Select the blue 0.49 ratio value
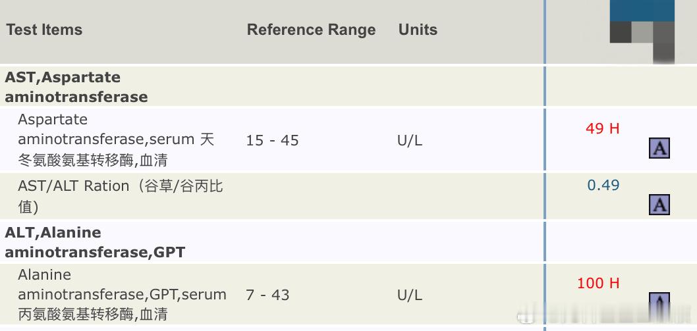The height and width of the screenshot is (331, 697). (603, 185)
